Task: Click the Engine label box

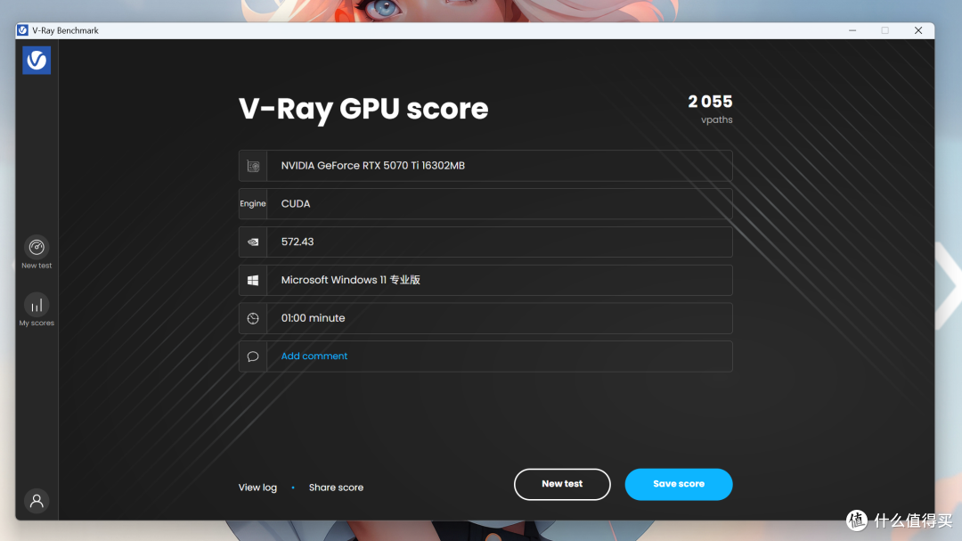Action: 253,204
